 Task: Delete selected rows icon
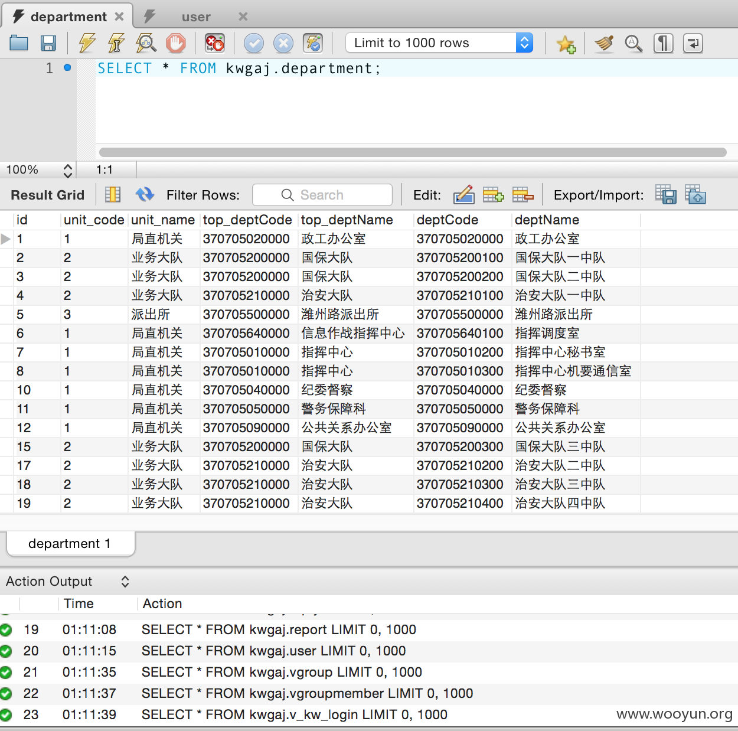click(x=523, y=194)
